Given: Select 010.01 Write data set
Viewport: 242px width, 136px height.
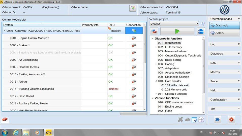Looking at the screenshot, I should coord(174,85).
